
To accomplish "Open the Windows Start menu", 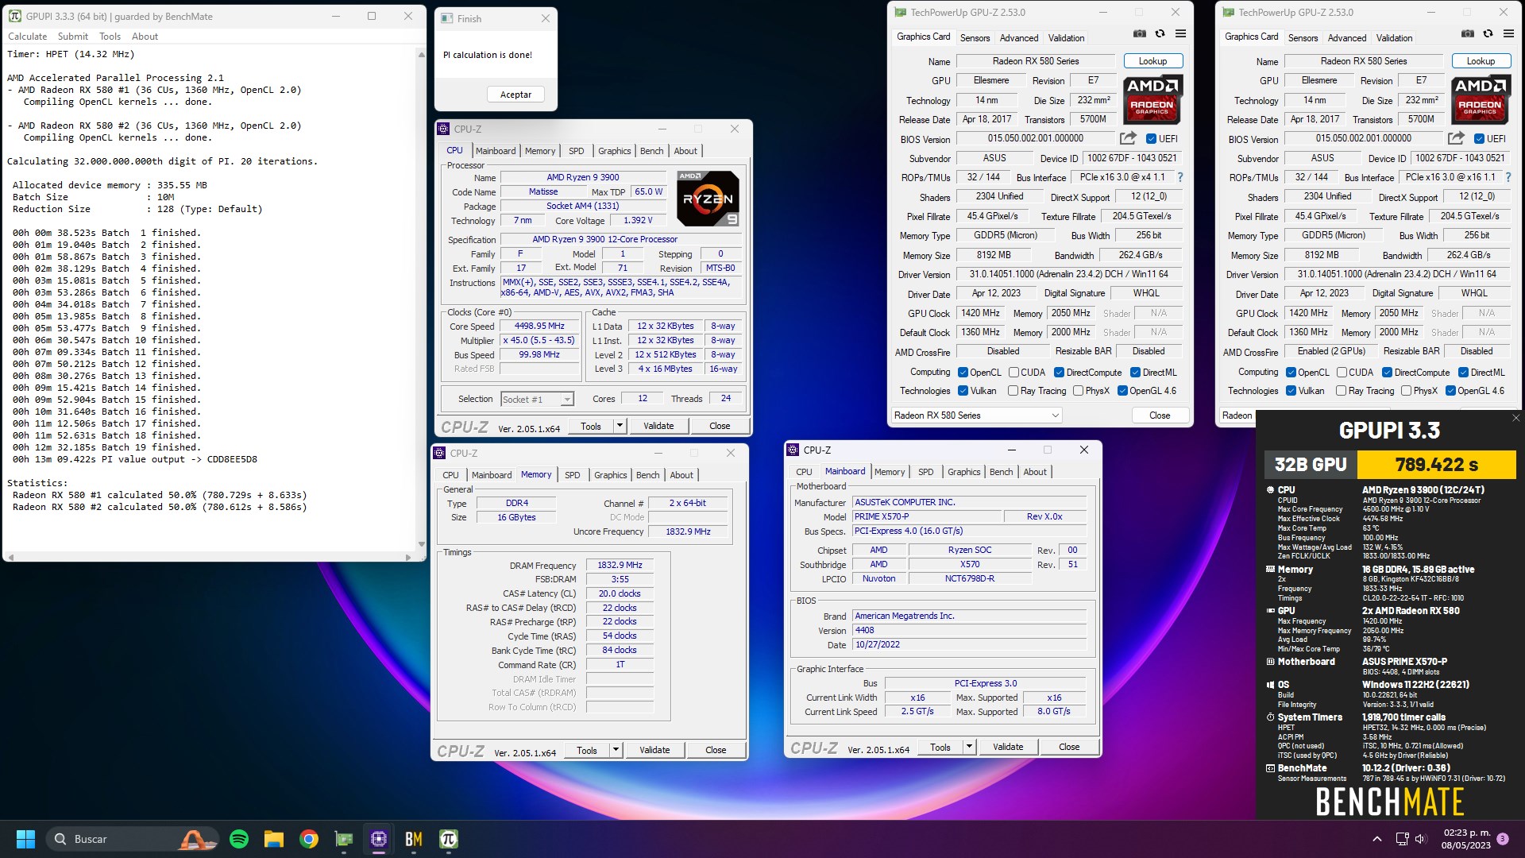I will coord(25,839).
